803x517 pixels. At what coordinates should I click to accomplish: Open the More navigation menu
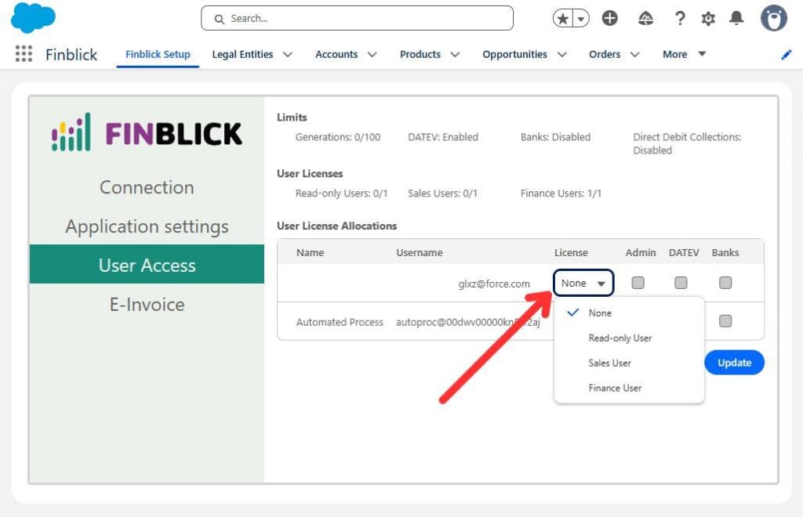pyautogui.click(x=684, y=54)
